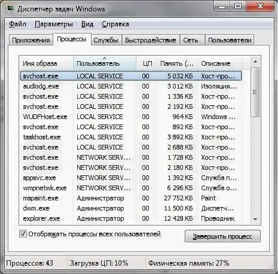
Task: Open the Вид menu
Action: click(x=87, y=24)
